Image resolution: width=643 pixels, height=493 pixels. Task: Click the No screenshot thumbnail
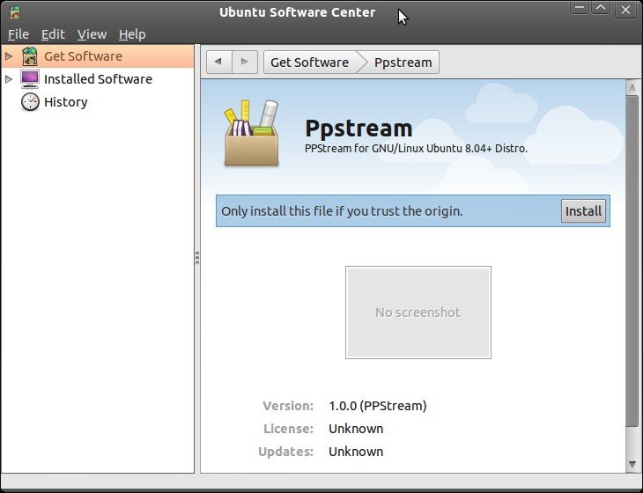click(418, 313)
